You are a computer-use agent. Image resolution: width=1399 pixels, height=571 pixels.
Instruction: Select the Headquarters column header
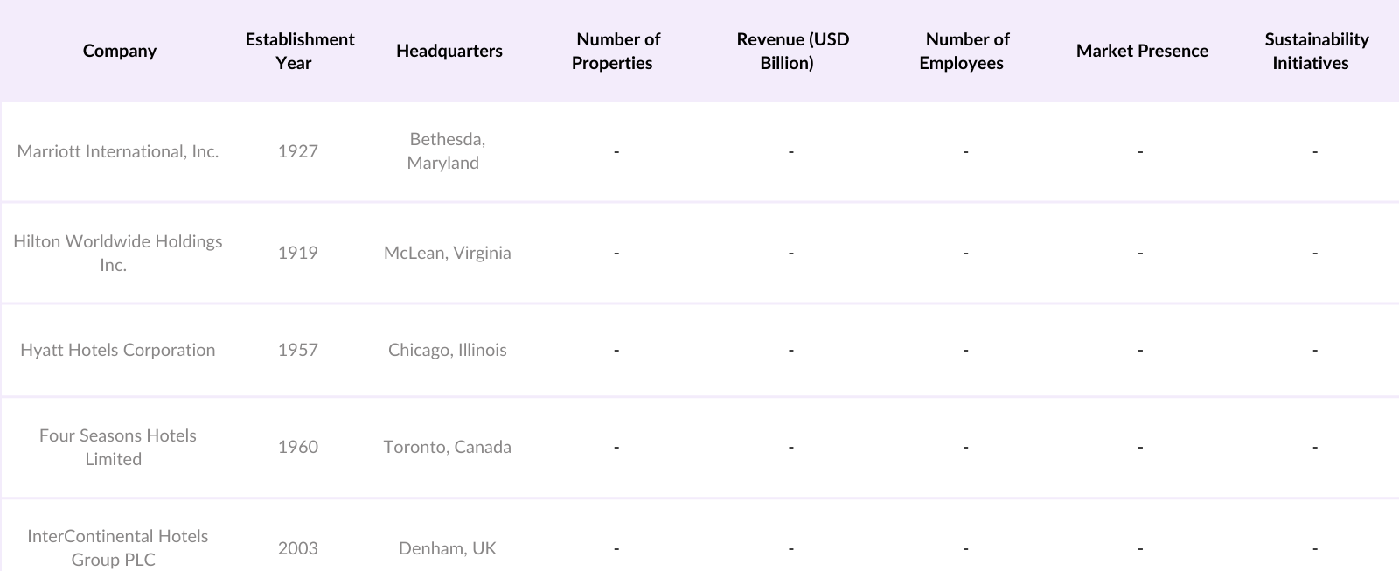click(449, 51)
